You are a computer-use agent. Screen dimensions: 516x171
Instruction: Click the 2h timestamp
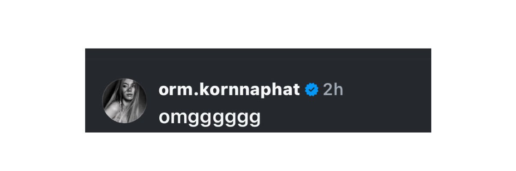point(333,90)
